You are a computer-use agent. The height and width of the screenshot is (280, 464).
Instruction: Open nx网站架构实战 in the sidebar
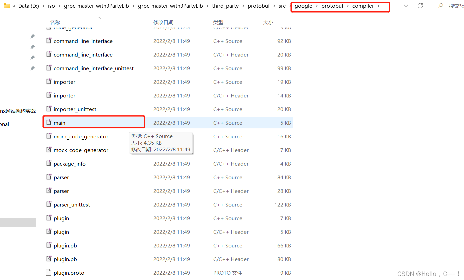click(x=18, y=110)
